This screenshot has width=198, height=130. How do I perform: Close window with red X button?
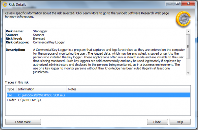[188, 3]
